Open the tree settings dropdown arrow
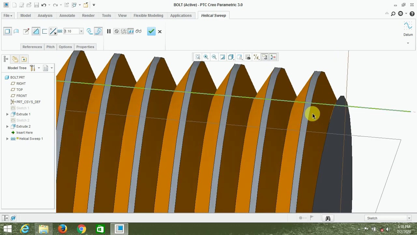The image size is (417, 235). (39, 68)
